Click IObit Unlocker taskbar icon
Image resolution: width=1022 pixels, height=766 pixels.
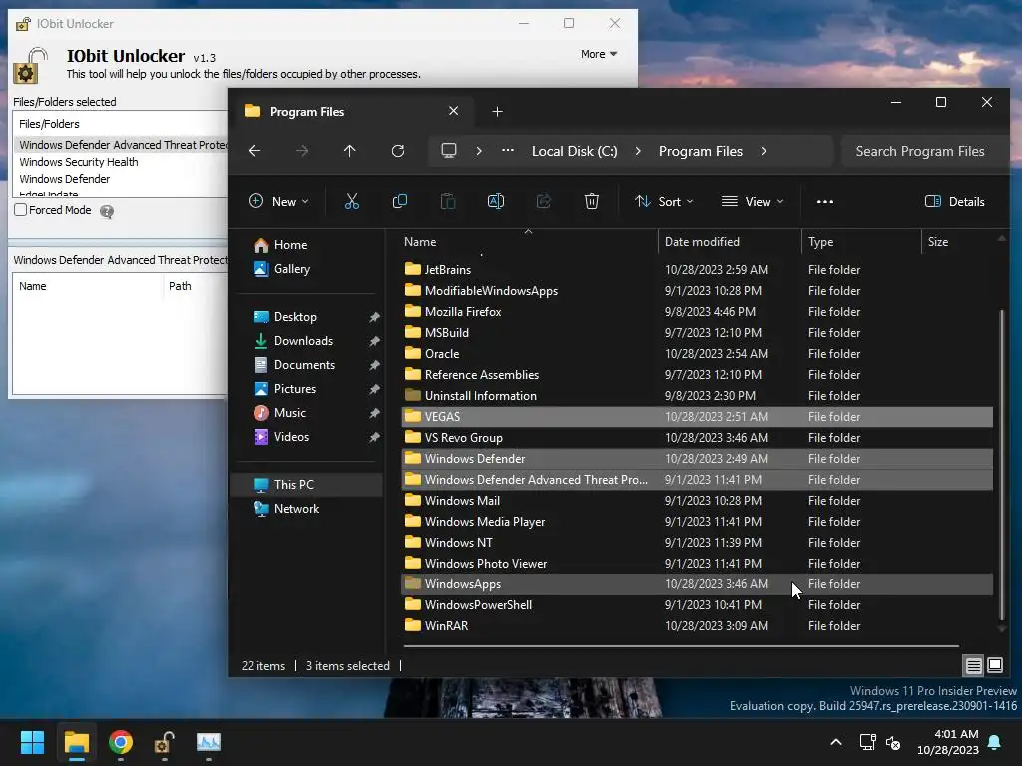pos(165,742)
